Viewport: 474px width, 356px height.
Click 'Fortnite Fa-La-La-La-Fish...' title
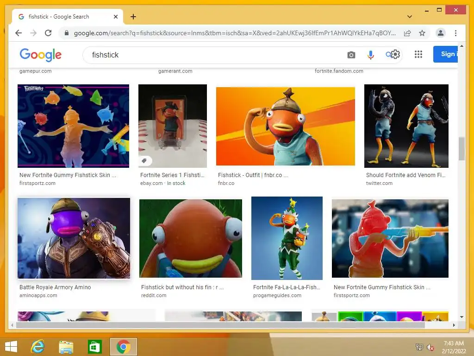pyautogui.click(x=287, y=287)
